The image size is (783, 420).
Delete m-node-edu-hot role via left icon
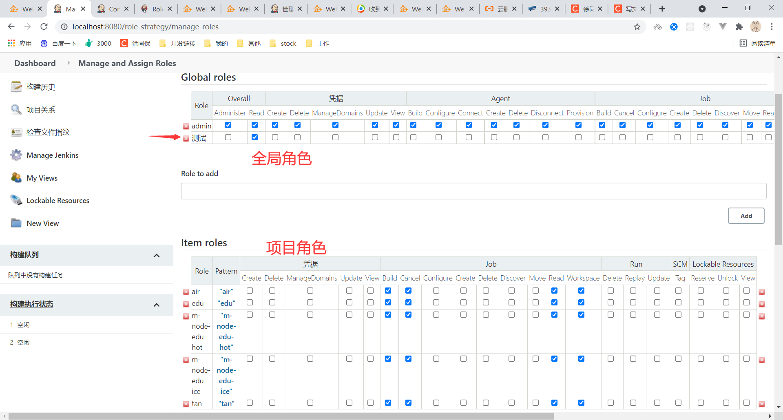[x=186, y=316]
